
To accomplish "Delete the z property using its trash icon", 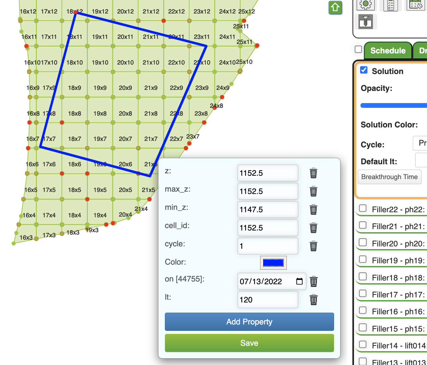I will (313, 173).
